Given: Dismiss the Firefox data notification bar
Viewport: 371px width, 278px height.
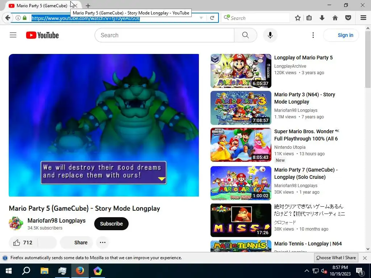Looking at the screenshot, I should click(365, 258).
